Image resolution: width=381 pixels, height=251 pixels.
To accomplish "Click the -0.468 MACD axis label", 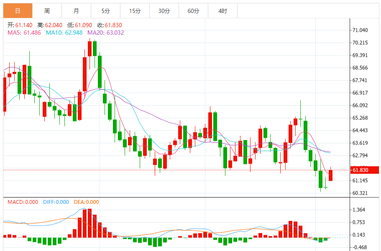I will pyautogui.click(x=359, y=247).
